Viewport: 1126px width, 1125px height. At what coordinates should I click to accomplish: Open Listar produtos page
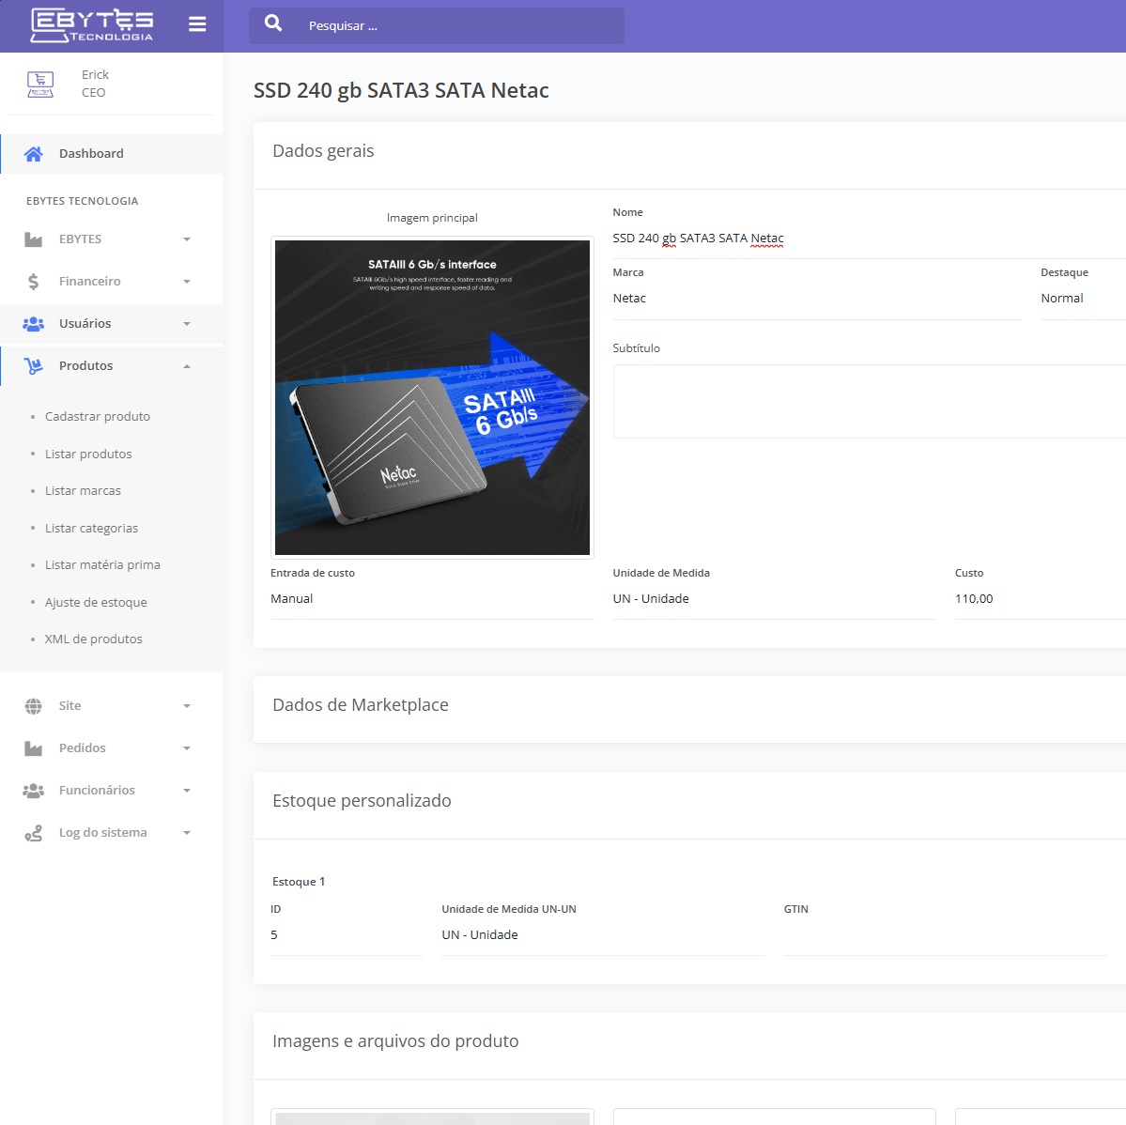(x=88, y=455)
